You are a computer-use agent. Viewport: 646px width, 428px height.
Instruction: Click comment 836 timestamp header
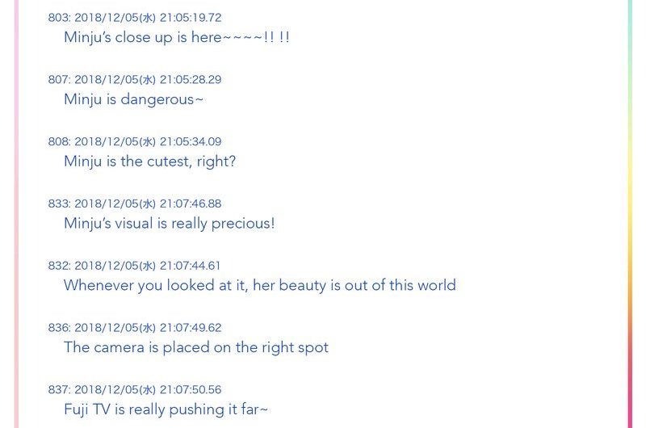135,328
